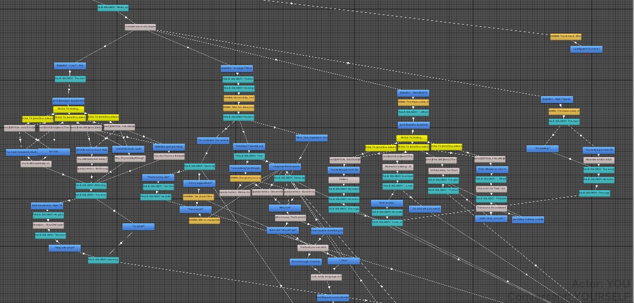Click the 'PAULIE GOLDBOY: The man' node under Assertion Low
Image resolution: width=634 pixels, height=303 pixels.
tap(70, 79)
